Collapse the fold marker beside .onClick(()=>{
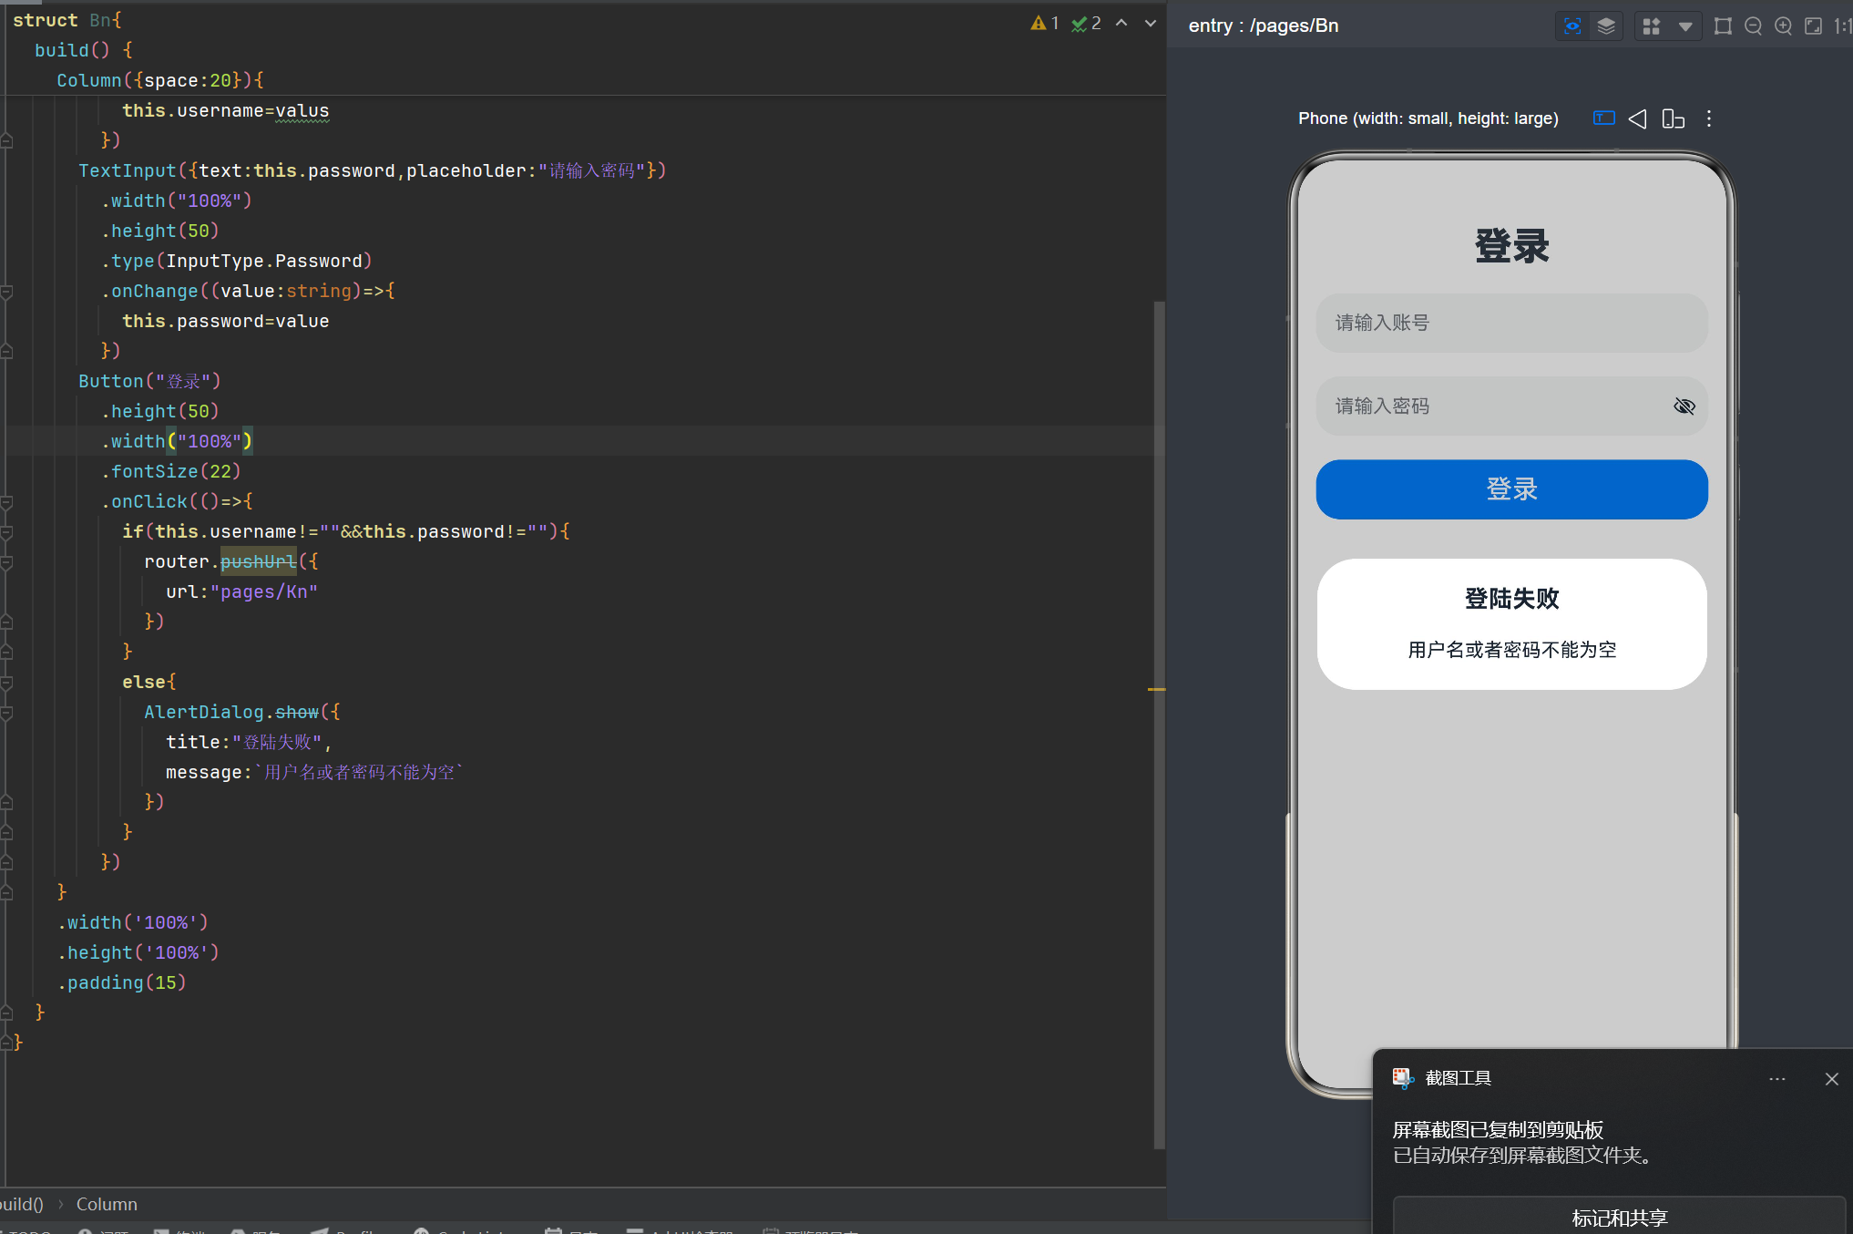The height and width of the screenshot is (1234, 1853). 6,502
